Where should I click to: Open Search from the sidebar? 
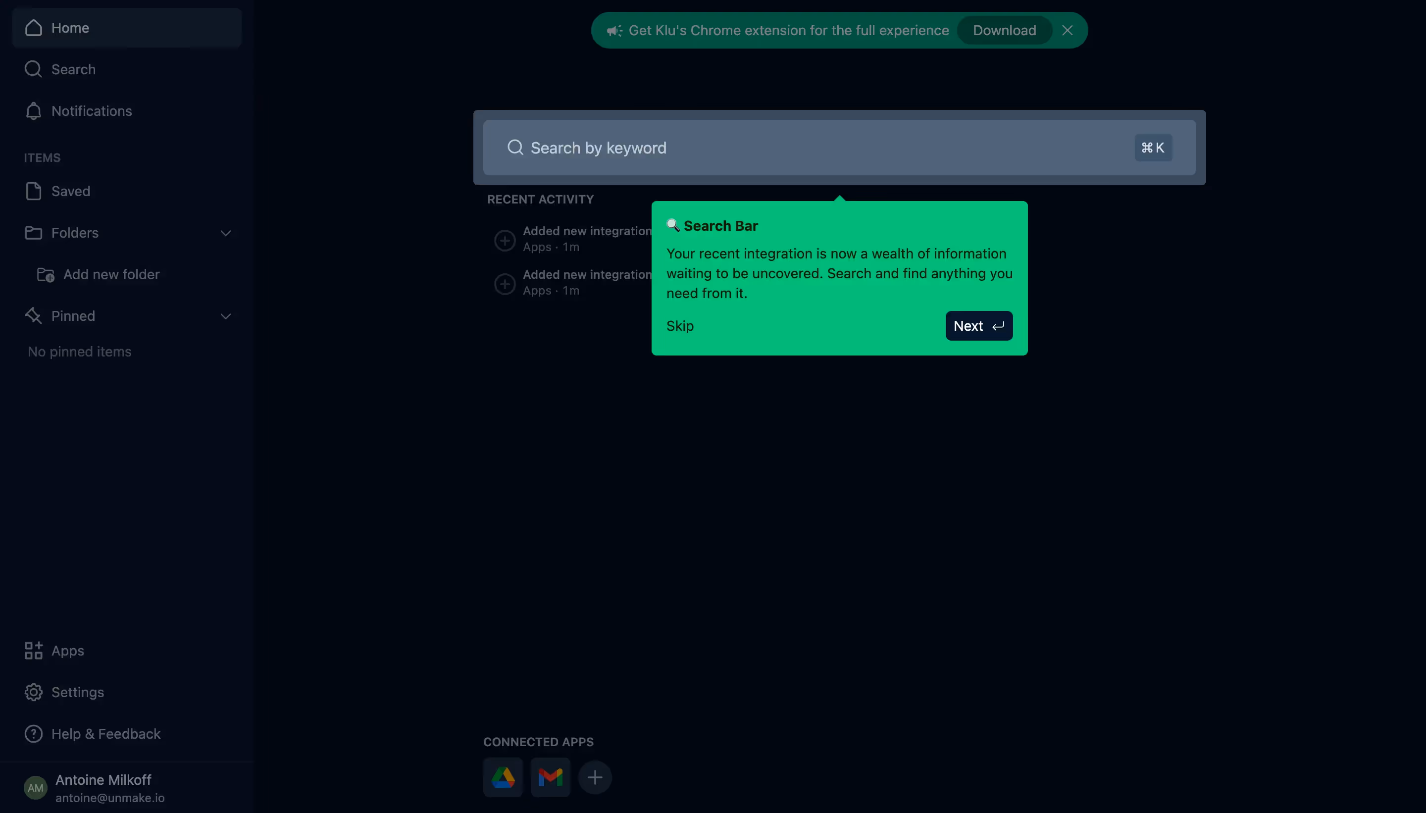click(73, 69)
